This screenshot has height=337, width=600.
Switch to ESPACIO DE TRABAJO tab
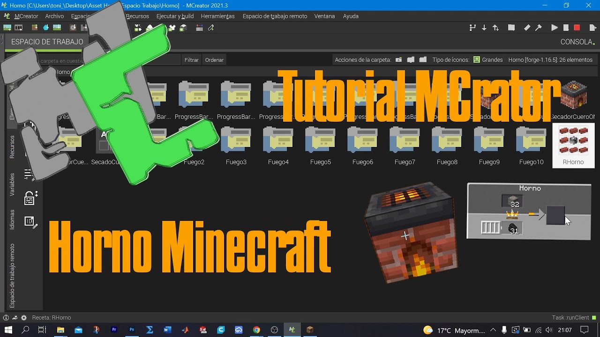pyautogui.click(x=47, y=42)
